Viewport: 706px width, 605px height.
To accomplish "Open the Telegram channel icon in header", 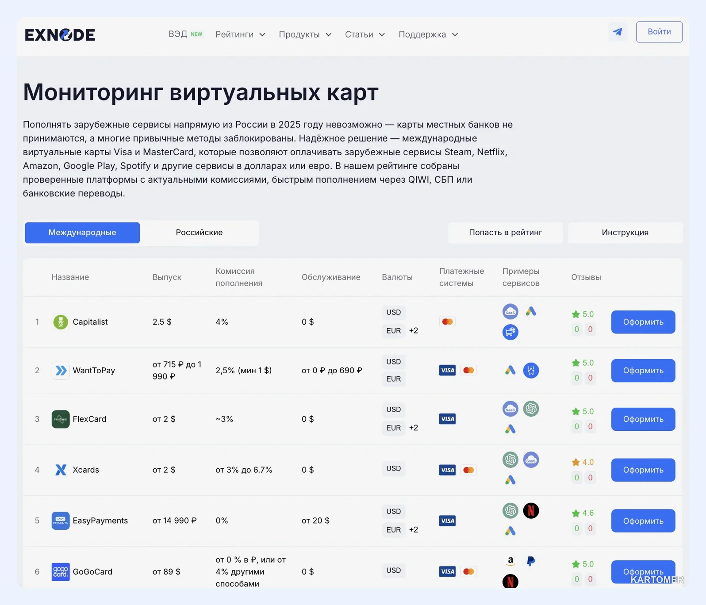I will [618, 32].
